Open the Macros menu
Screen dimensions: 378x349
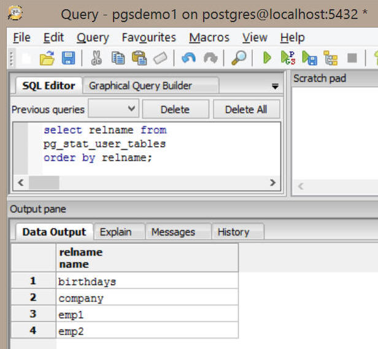coord(209,37)
